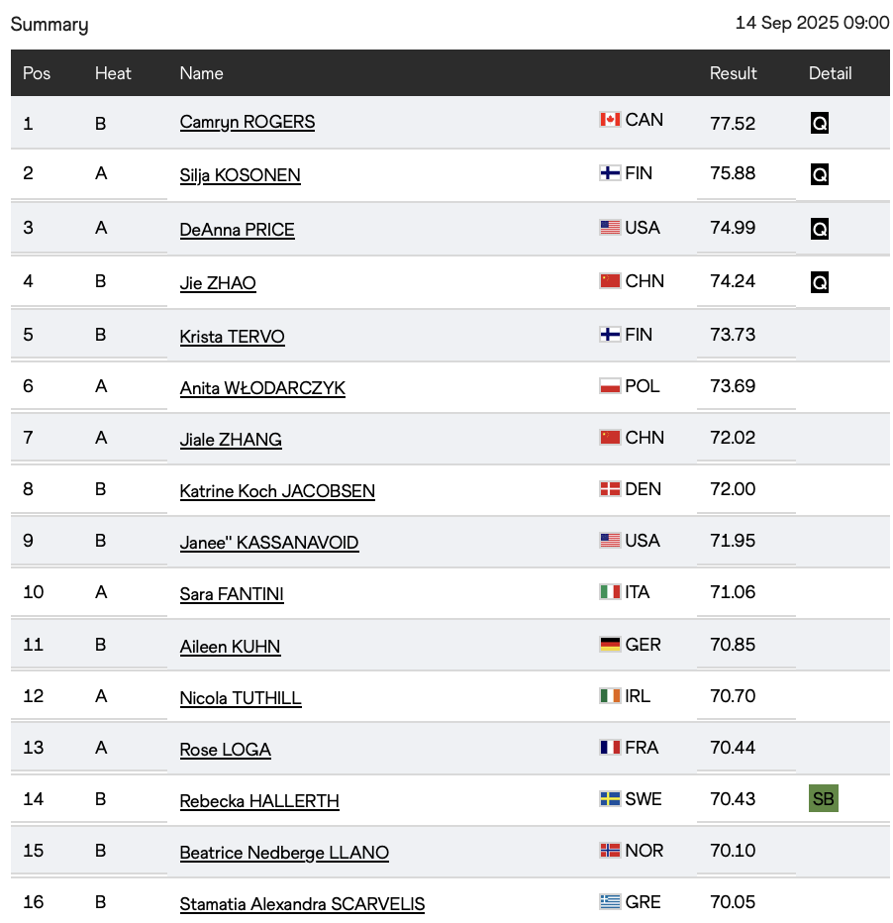893x923 pixels.
Task: Click the Pos column header
Action: pos(37,73)
